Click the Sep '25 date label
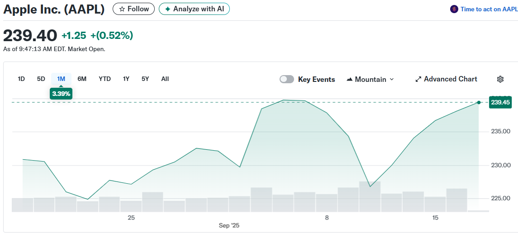The image size is (518, 233). [229, 225]
